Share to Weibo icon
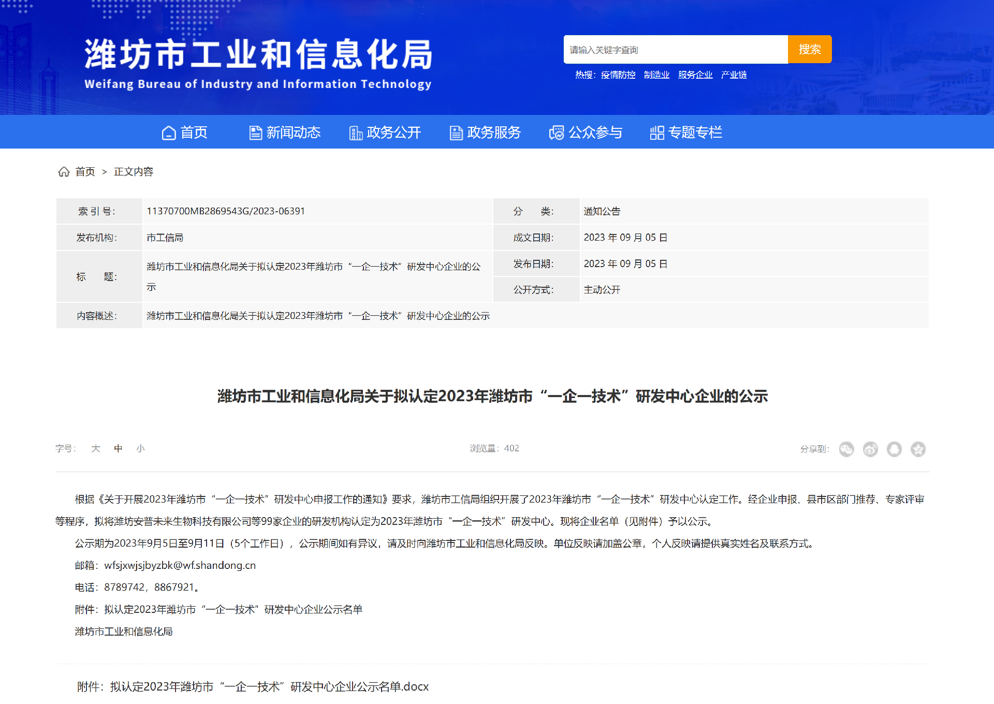The width and height of the screenshot is (994, 704). click(x=870, y=449)
